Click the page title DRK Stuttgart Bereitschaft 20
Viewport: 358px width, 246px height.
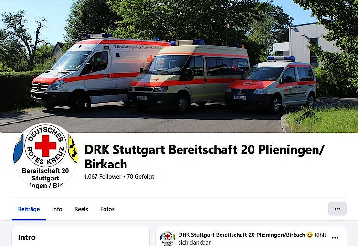point(204,157)
